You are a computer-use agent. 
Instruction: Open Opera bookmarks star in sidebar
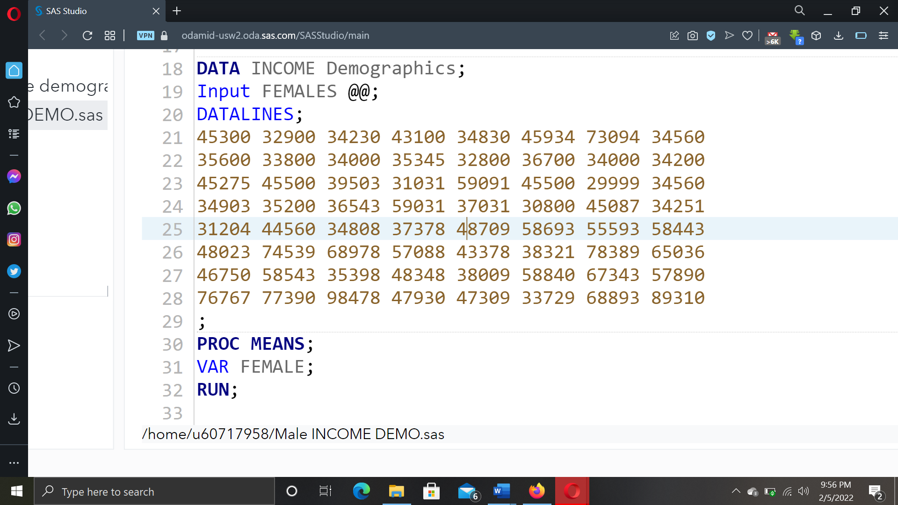point(14,102)
